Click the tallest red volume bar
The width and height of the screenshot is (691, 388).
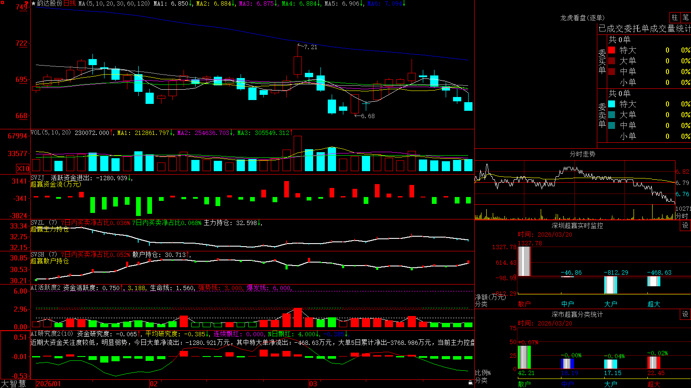298,153
